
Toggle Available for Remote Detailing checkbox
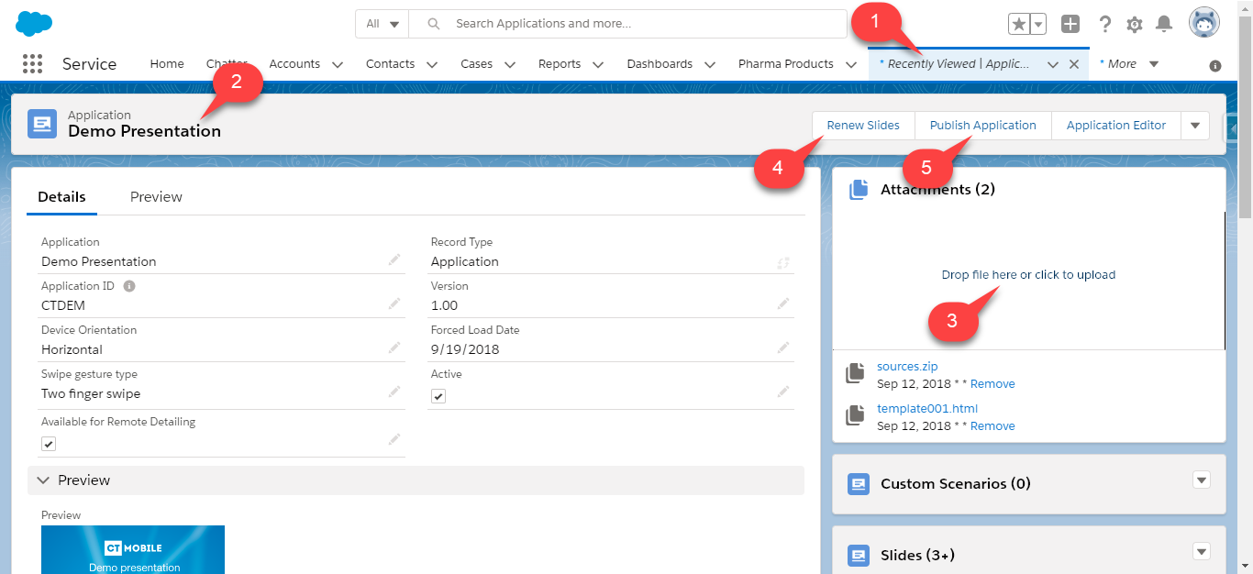(x=50, y=444)
